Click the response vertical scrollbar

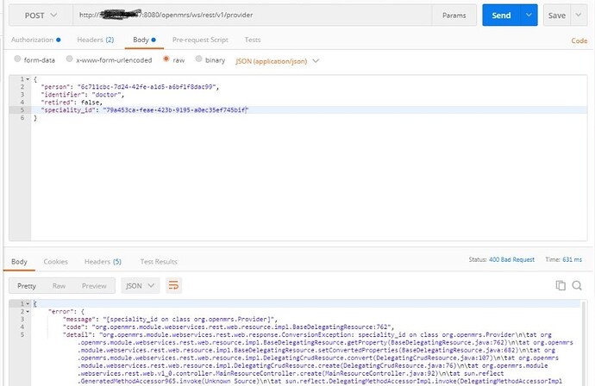[584, 342]
